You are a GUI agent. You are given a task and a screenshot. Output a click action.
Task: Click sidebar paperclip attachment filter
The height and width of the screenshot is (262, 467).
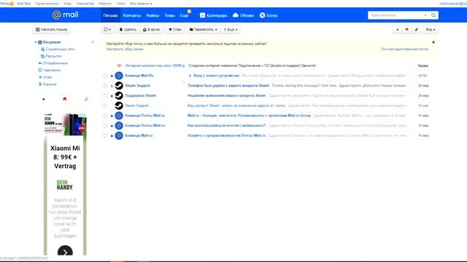[x=86, y=99]
